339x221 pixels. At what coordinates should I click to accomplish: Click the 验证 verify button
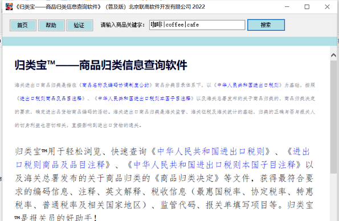tap(80, 25)
